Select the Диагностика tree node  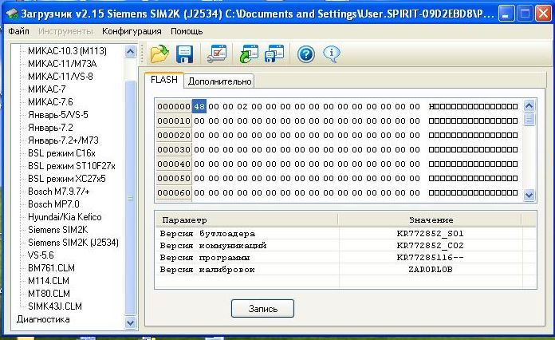[43, 319]
